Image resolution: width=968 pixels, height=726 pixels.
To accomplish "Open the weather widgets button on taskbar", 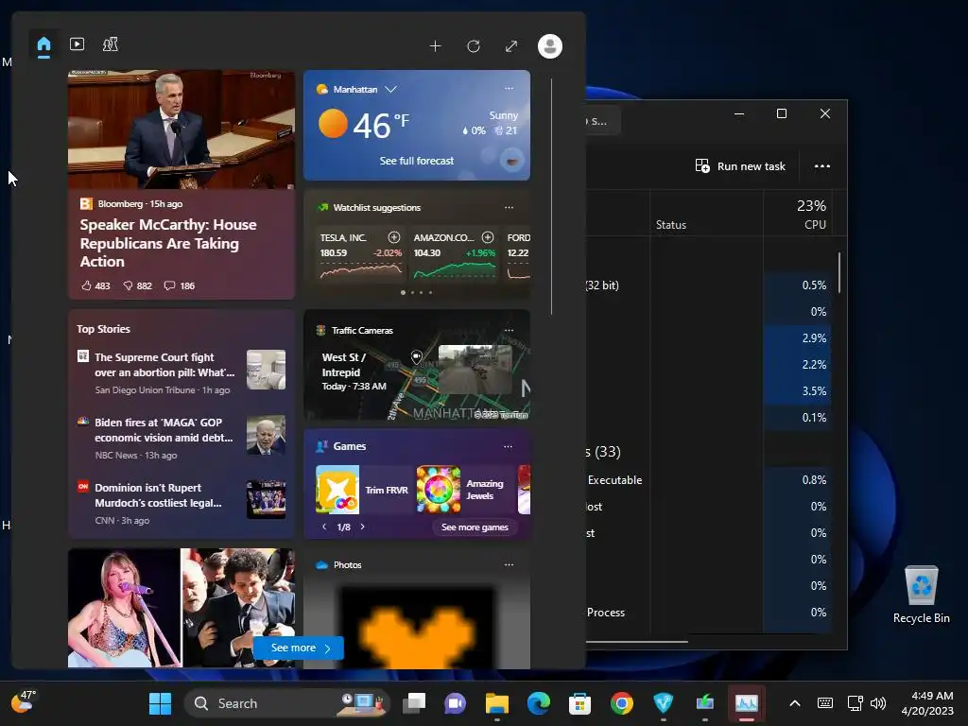I will [x=24, y=702].
